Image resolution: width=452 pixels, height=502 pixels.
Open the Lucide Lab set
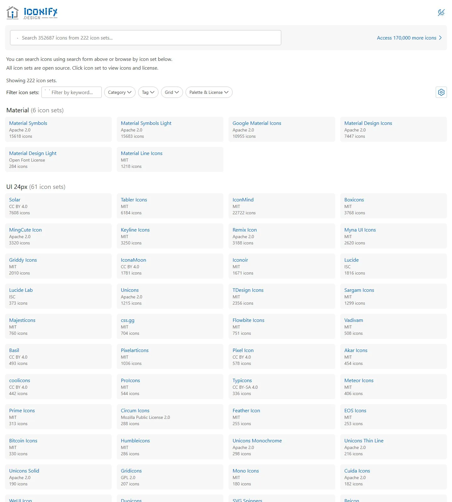pos(58,296)
